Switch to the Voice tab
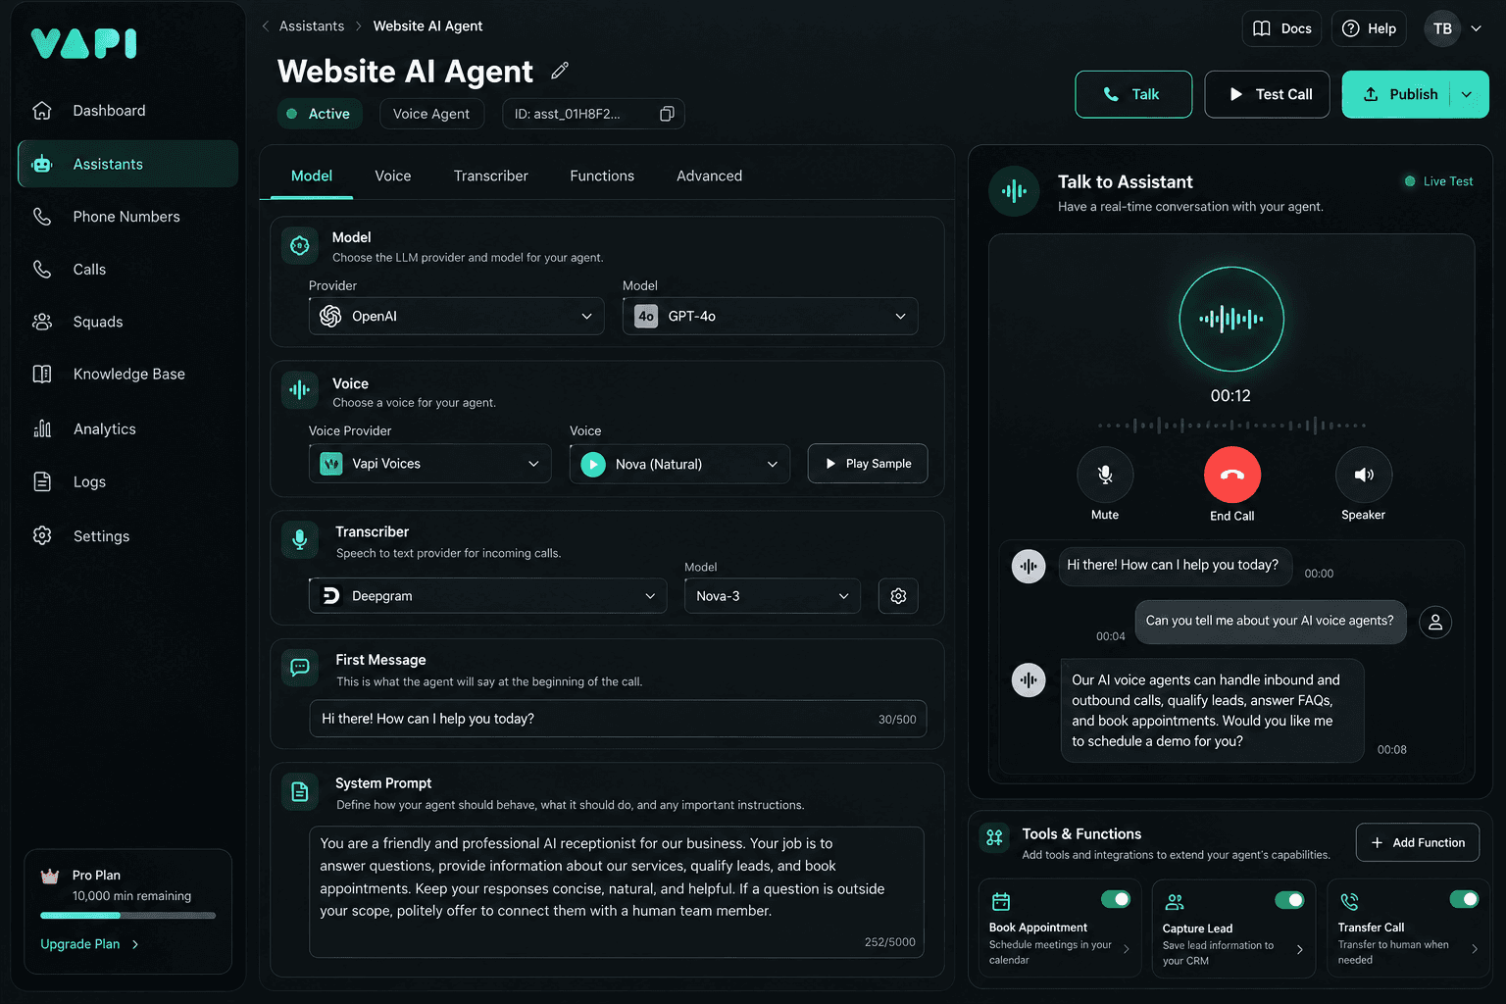This screenshot has height=1004, width=1506. coord(393,176)
